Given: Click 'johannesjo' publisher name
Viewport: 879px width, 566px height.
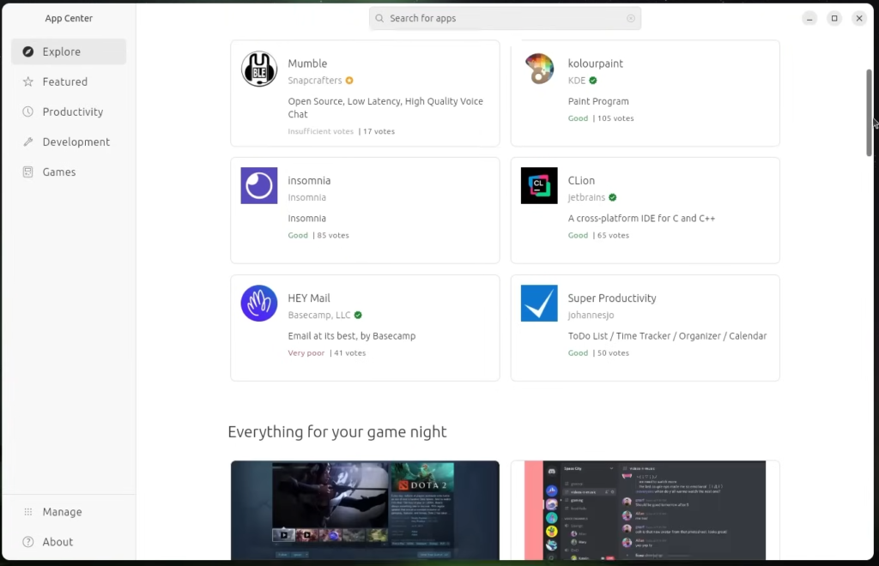Looking at the screenshot, I should pyautogui.click(x=591, y=316).
